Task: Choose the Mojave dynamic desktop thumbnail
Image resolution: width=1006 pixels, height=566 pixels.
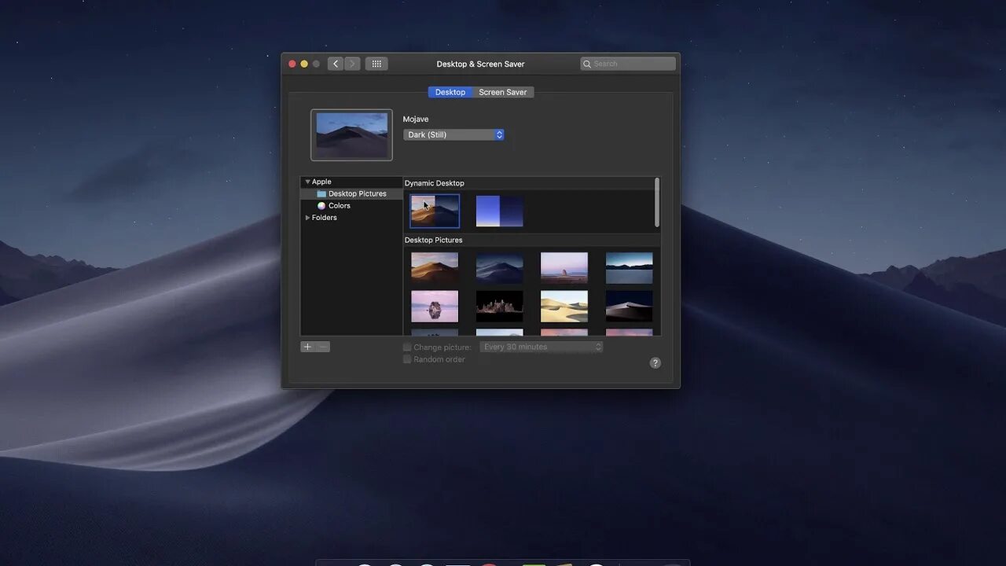Action: click(x=435, y=211)
